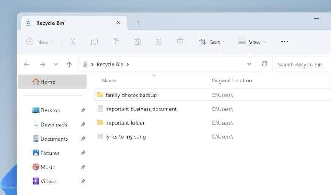Click the Share icon in toolbar
Viewport: 331px width, 195px height.
pyautogui.click(x=159, y=42)
